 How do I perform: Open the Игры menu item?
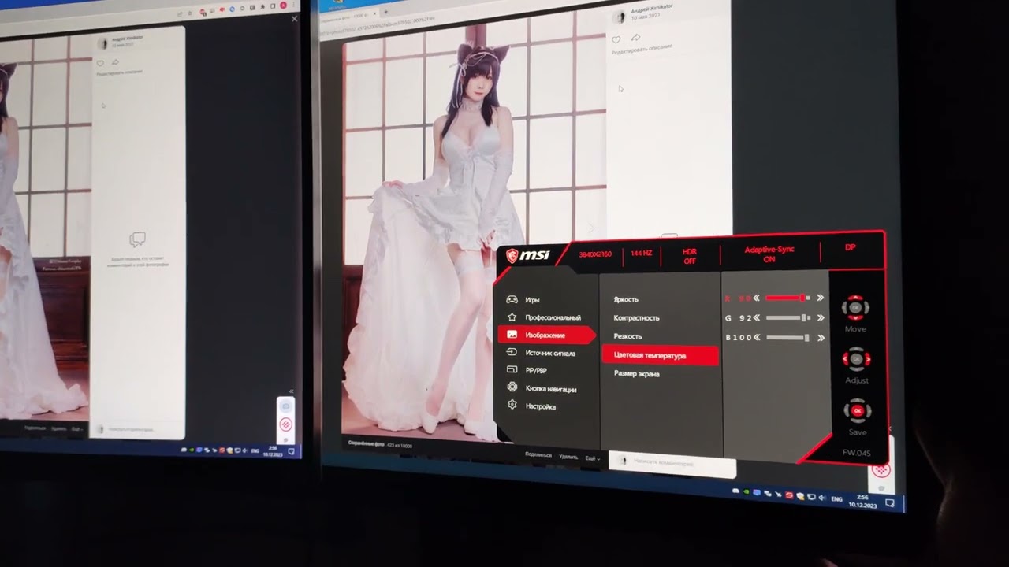click(x=532, y=300)
